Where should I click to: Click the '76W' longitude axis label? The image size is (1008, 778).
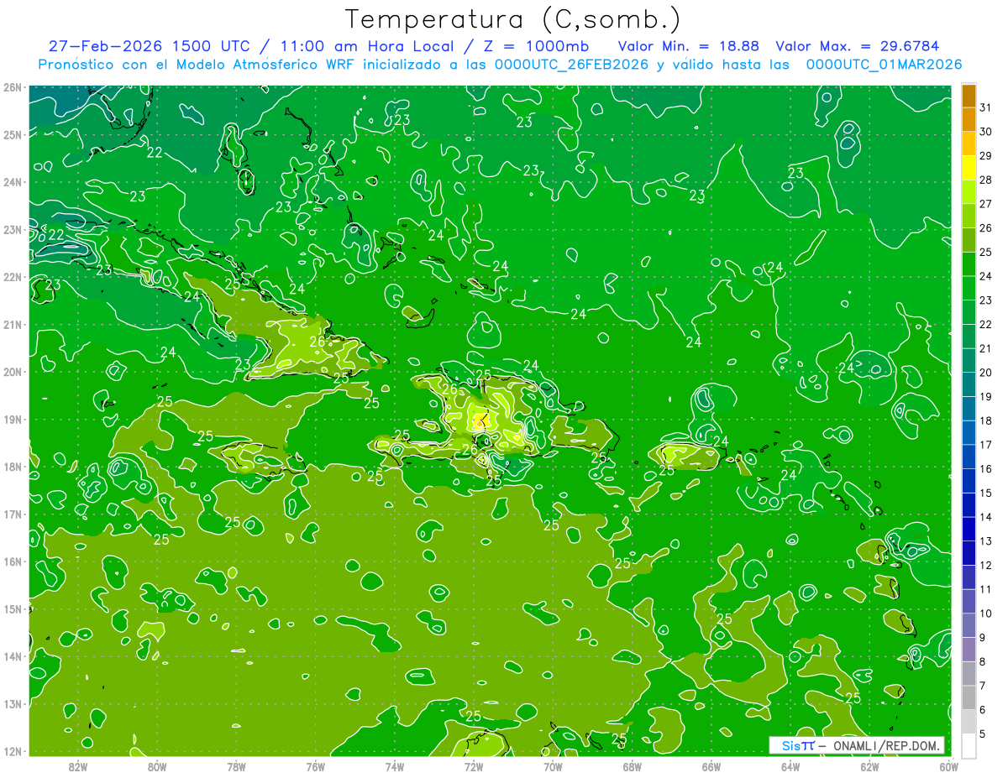[315, 765]
